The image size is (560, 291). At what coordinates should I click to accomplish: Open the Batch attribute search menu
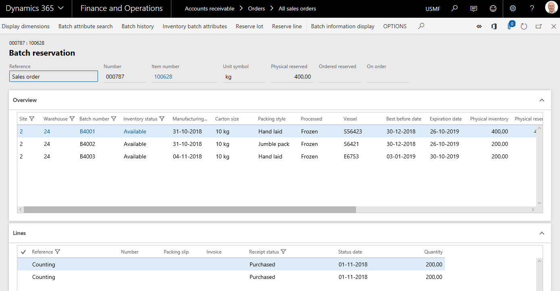tap(85, 26)
